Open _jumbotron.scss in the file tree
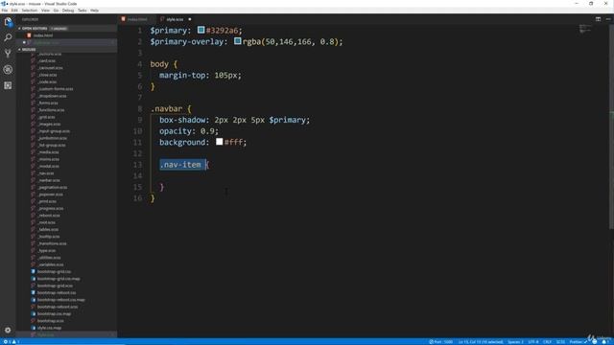614x345 pixels. 52,138
